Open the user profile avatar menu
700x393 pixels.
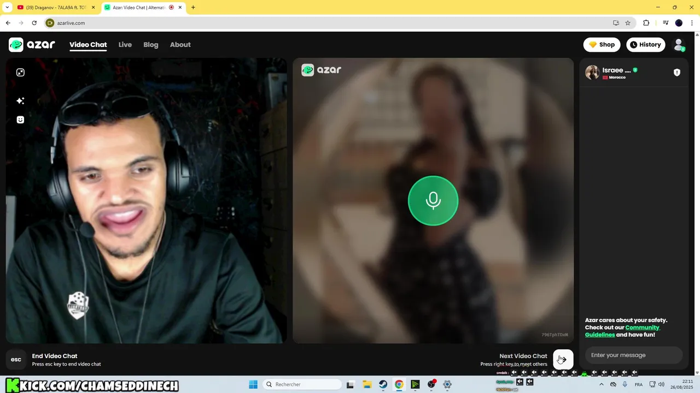point(679,45)
